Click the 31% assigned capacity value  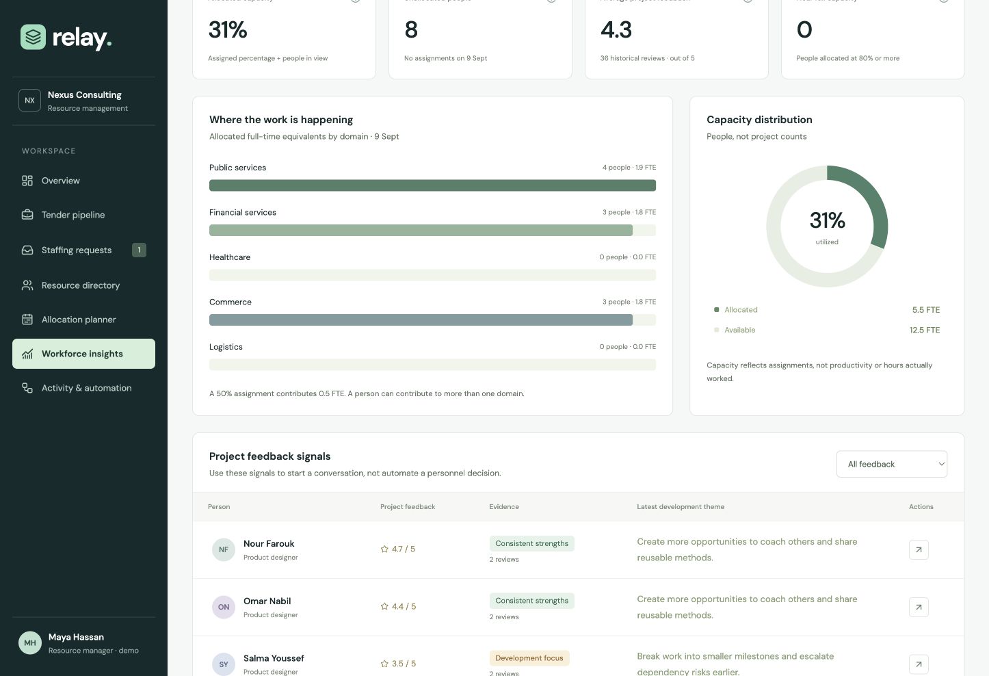click(228, 29)
